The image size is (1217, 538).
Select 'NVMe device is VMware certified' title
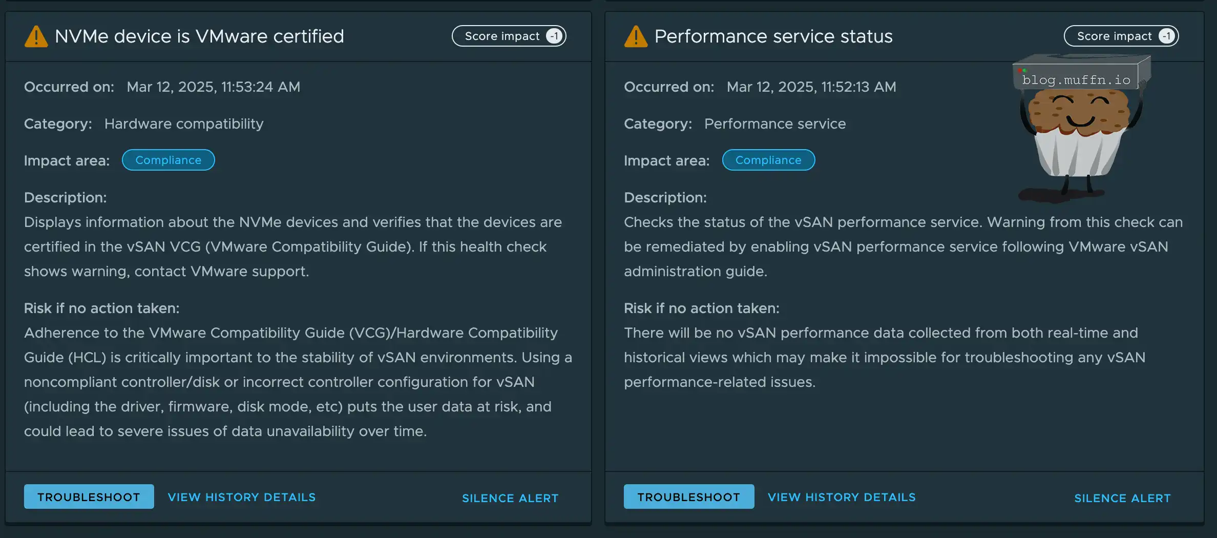point(199,36)
